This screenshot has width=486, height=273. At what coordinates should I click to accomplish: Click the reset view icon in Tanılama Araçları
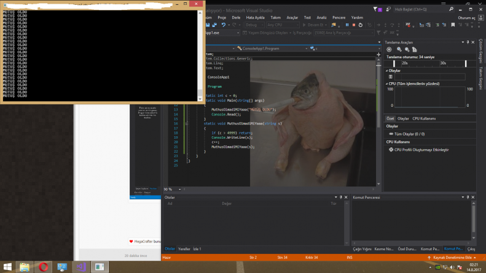tap(414, 50)
